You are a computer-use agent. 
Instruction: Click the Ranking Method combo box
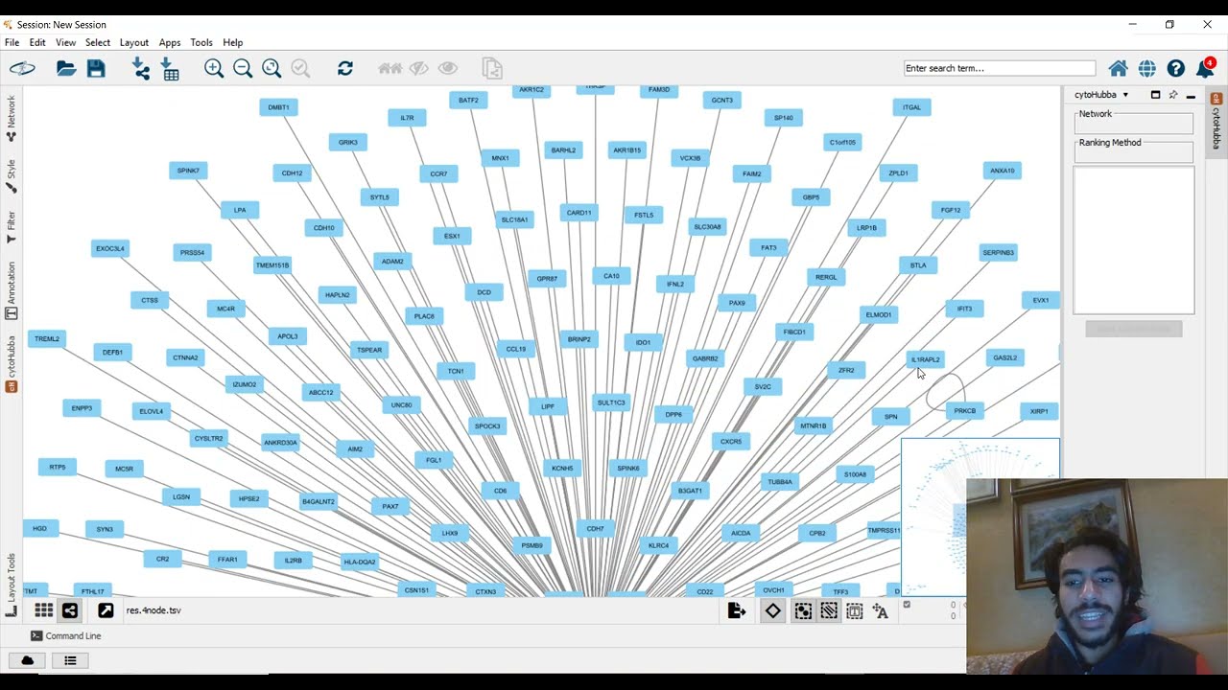(1134, 153)
